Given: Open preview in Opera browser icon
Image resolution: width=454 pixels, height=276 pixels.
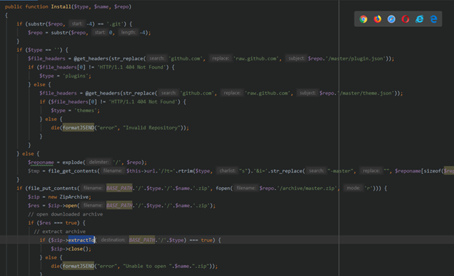Looking at the screenshot, I should coord(405,19).
